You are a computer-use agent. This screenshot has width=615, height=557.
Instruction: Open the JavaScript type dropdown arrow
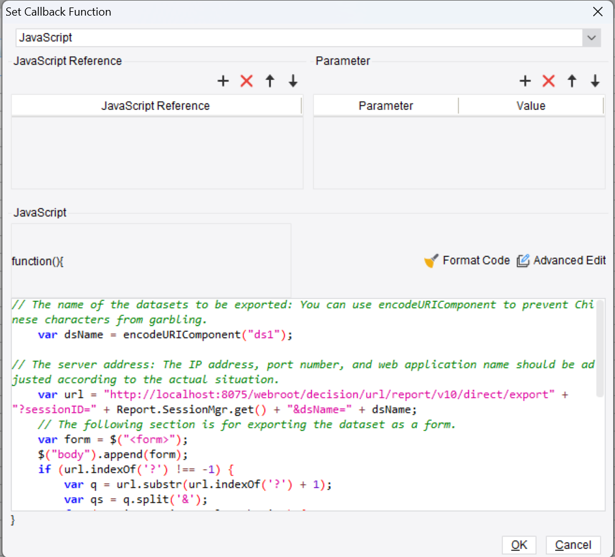pyautogui.click(x=591, y=37)
